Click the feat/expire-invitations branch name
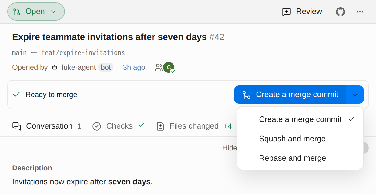376x194 pixels. point(83,53)
